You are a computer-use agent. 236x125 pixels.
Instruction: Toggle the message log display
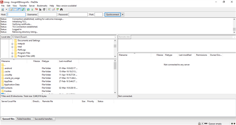(x=11, y=9)
